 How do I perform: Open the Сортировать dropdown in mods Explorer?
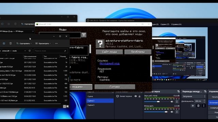(24, 43)
